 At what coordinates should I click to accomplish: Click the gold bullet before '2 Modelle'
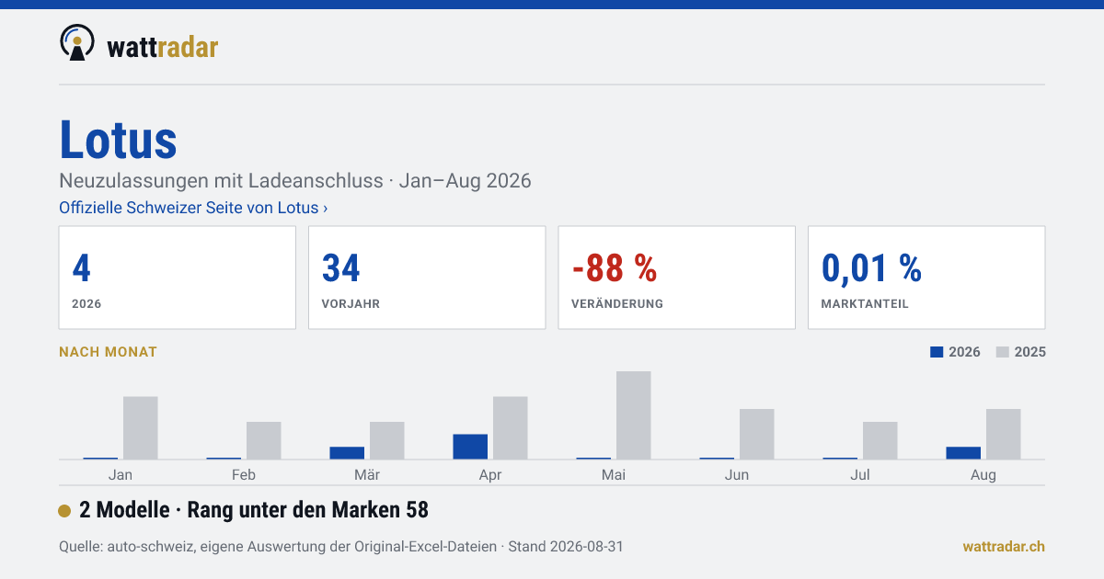(x=64, y=511)
